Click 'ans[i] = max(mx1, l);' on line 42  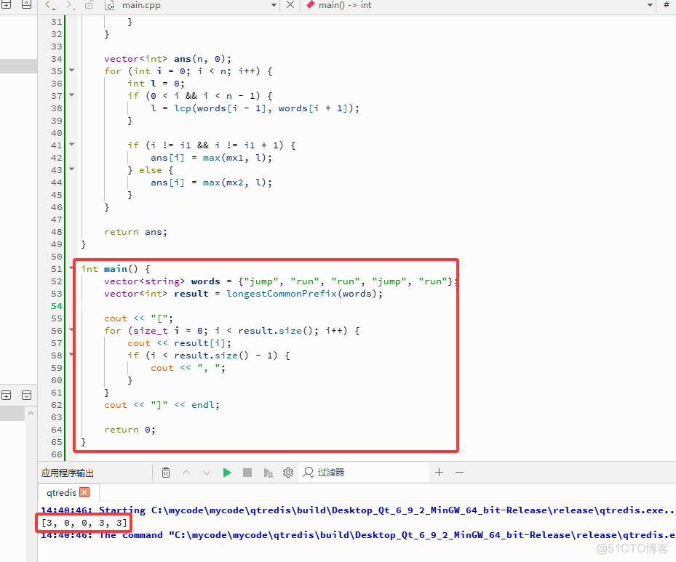(x=211, y=158)
